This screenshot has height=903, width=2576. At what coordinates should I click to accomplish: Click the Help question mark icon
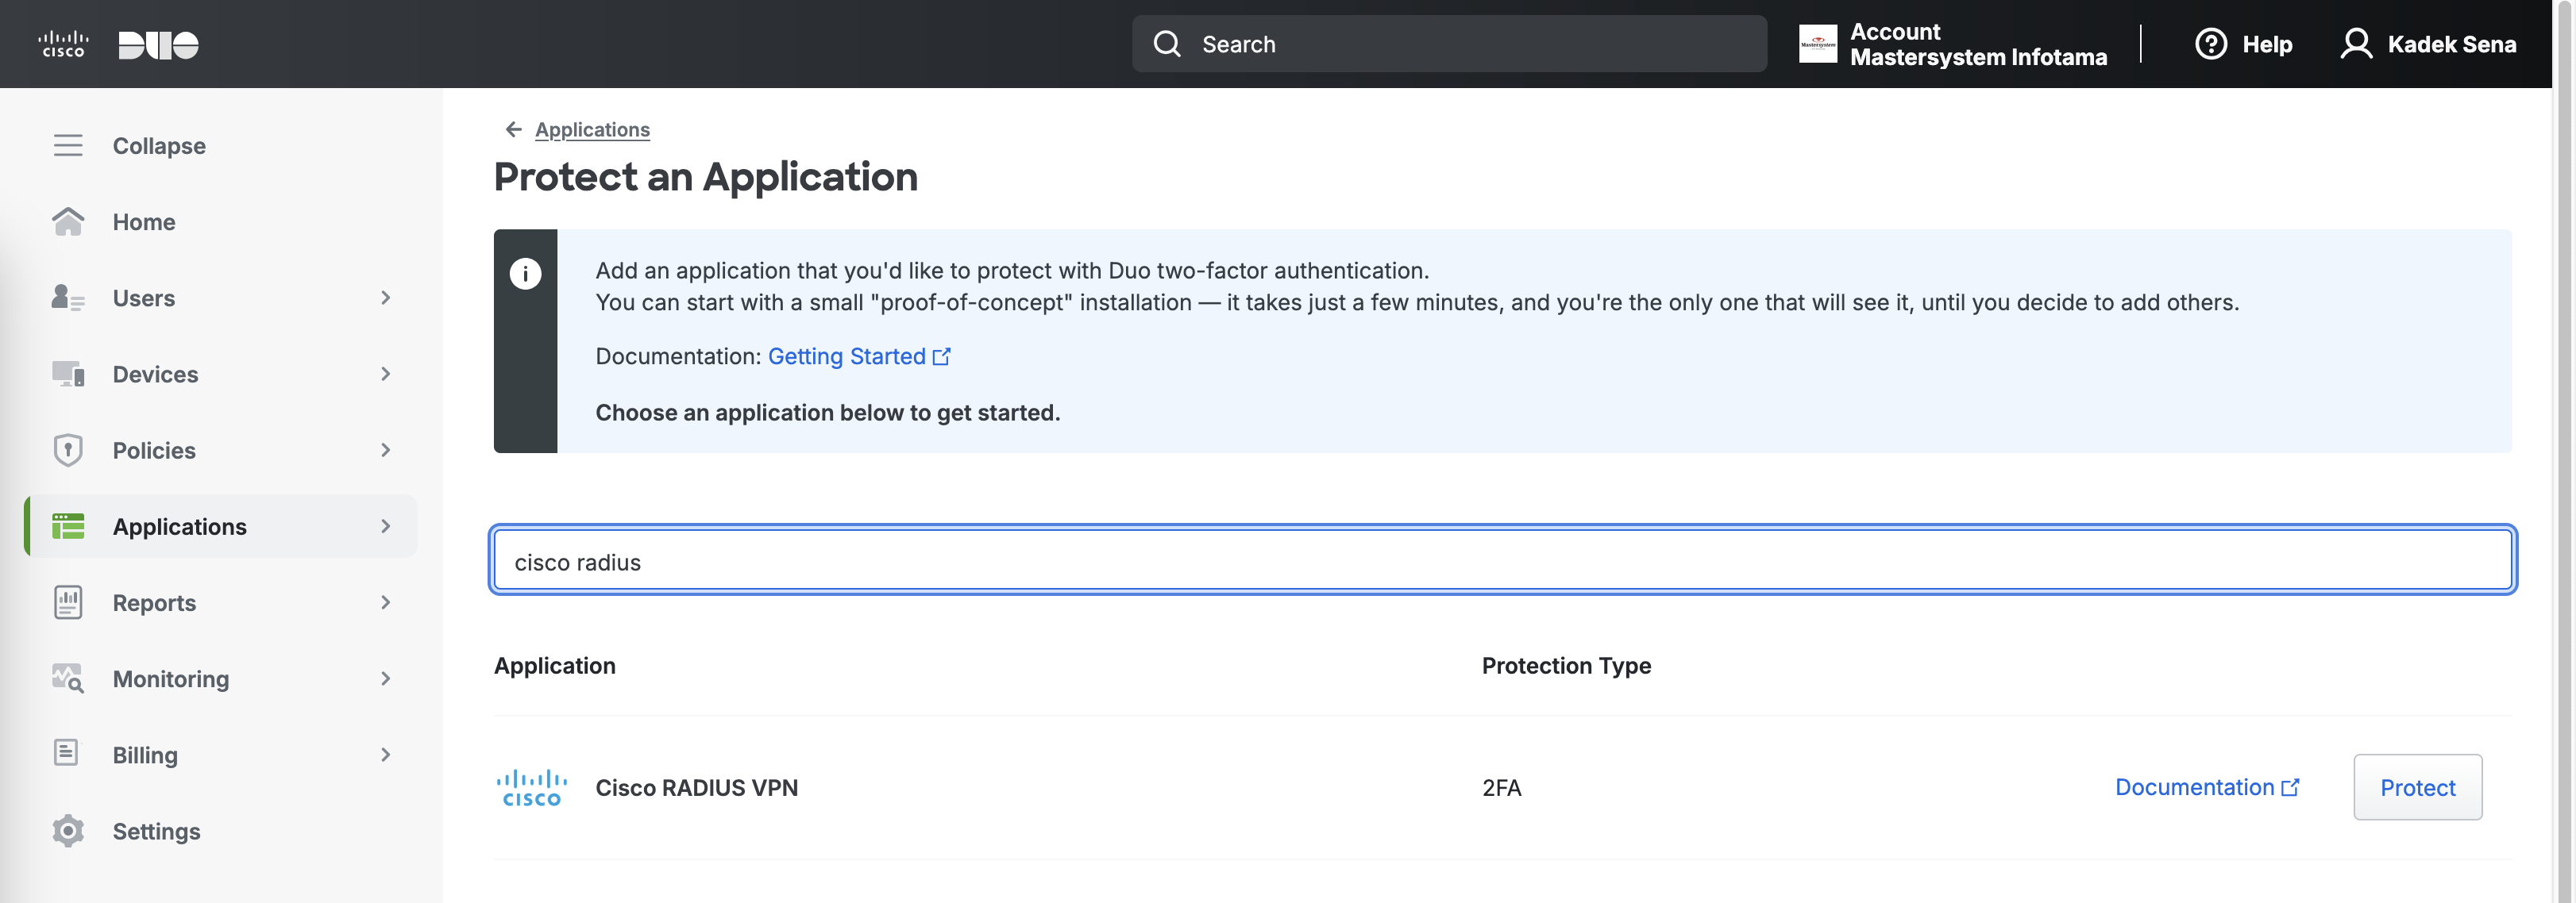(x=2210, y=44)
